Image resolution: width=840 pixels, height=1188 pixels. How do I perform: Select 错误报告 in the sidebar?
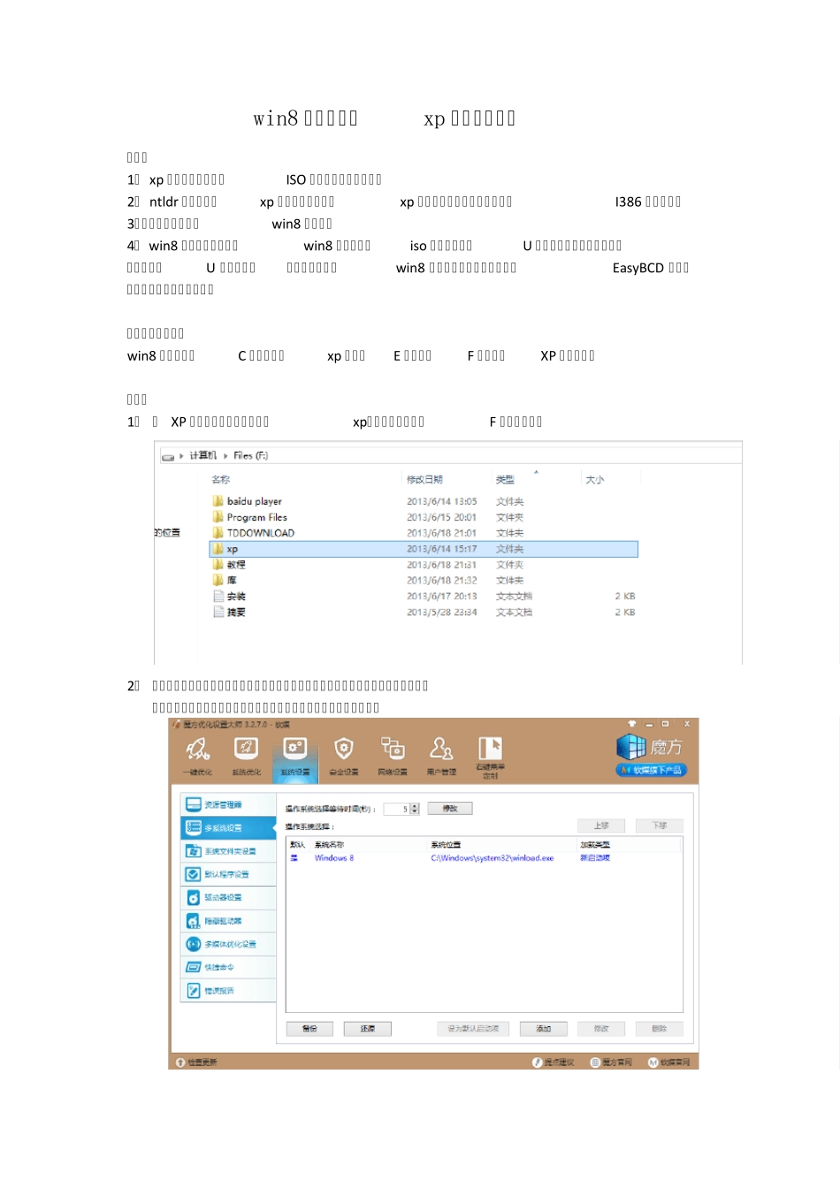point(228,991)
